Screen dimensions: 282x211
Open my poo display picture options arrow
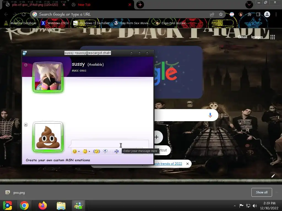coord(26,124)
